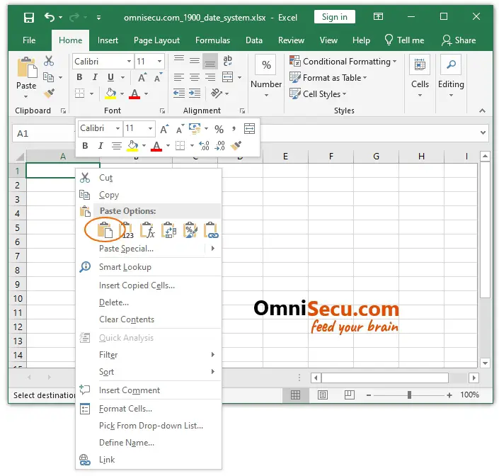Screen dimensions: 499x476
Task: Open the Cells group dropdown
Action: 420,96
